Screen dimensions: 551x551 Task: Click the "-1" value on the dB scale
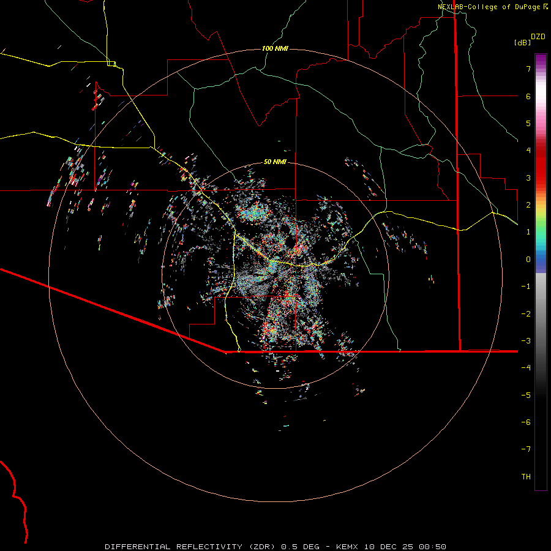(x=526, y=287)
